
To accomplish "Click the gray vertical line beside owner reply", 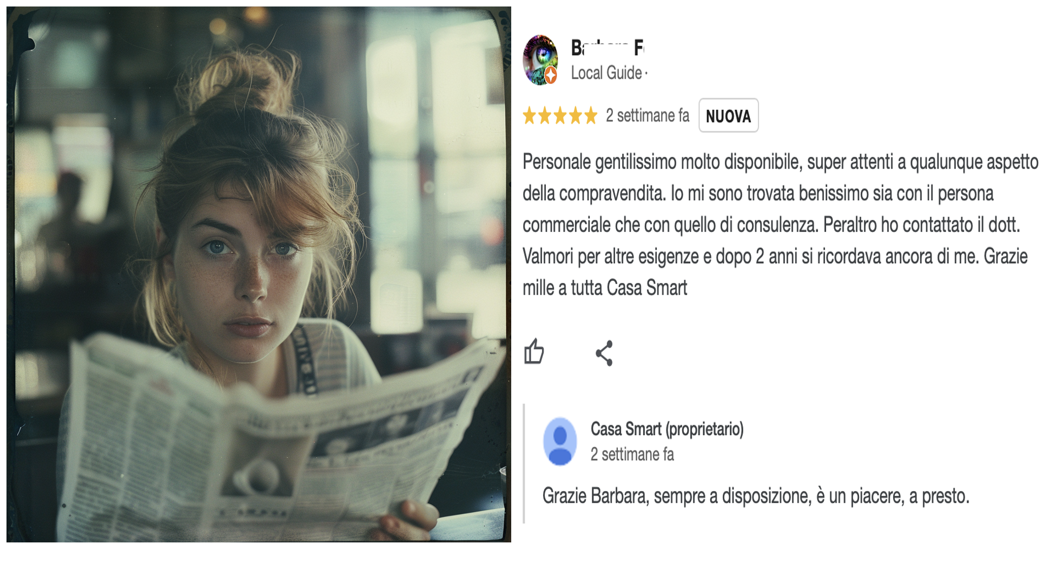I will (524, 463).
